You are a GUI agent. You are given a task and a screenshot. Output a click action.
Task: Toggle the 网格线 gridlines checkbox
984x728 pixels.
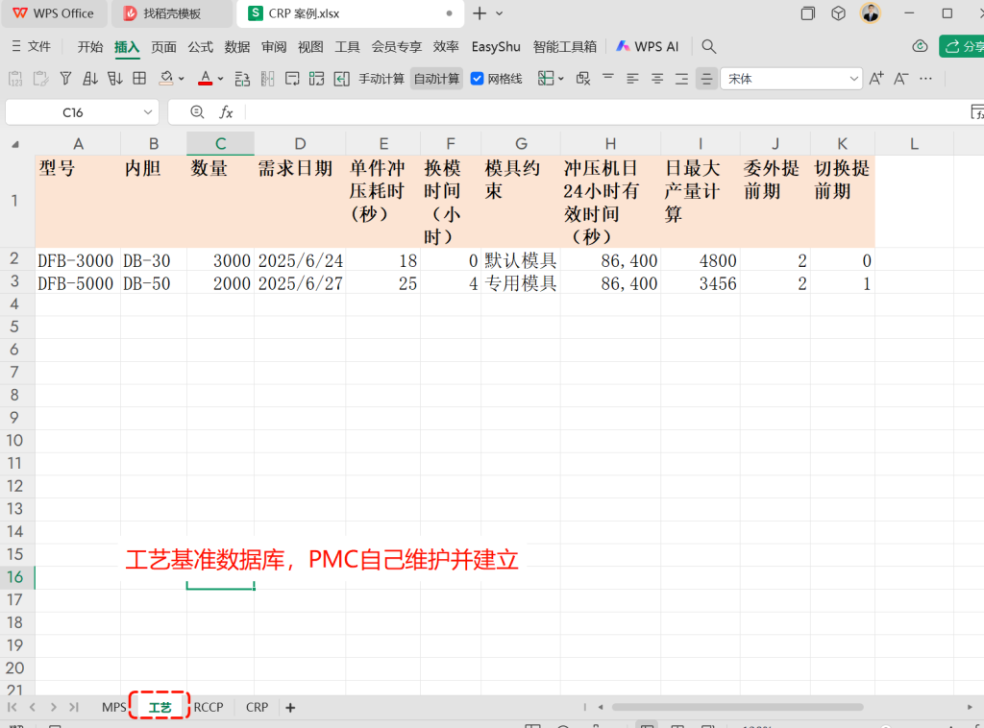tap(477, 79)
